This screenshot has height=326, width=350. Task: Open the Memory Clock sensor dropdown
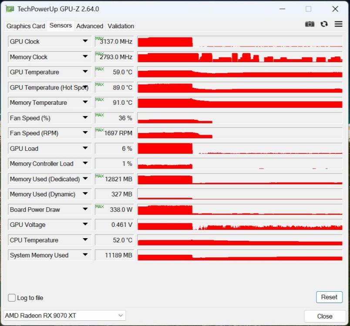[85, 57]
